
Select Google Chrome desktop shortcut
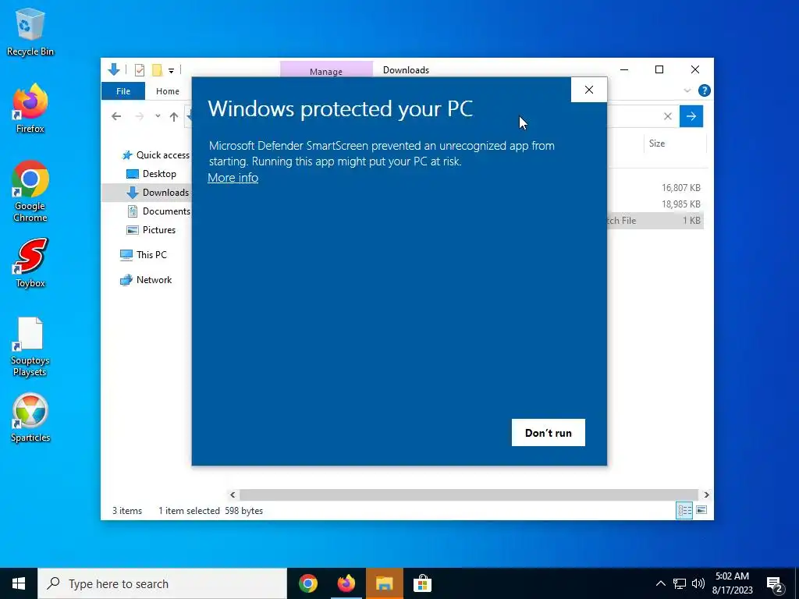click(x=30, y=192)
